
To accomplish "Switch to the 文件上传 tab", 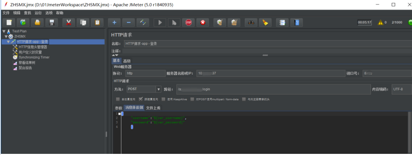I will [x=154, y=108].
